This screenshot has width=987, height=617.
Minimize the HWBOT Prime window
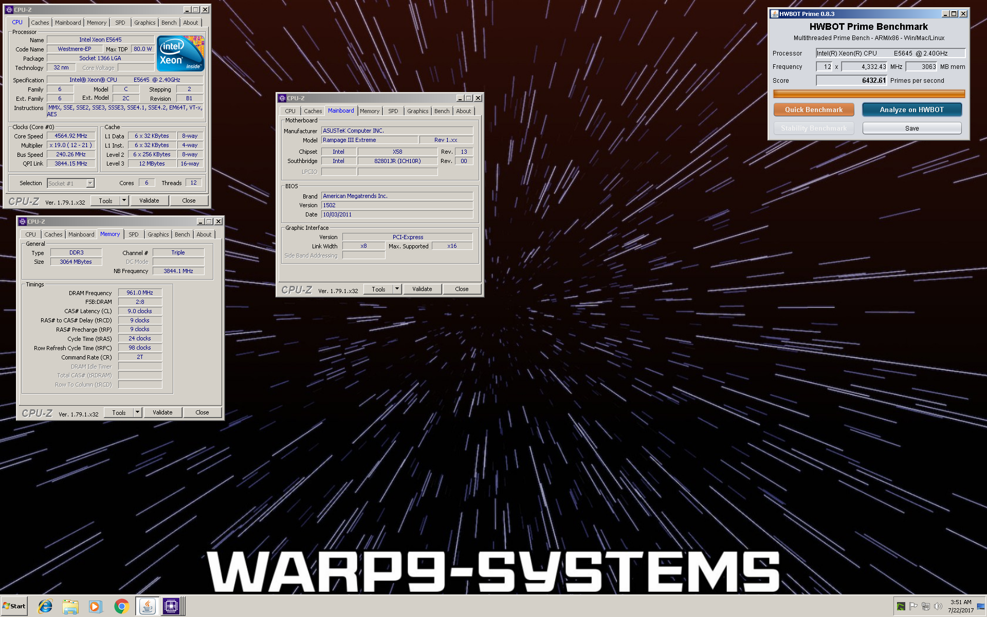[x=945, y=14]
